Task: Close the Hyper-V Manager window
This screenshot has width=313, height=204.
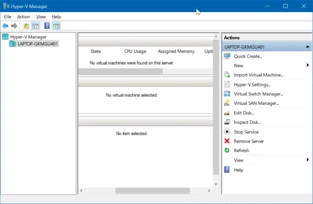Action: coord(304,6)
